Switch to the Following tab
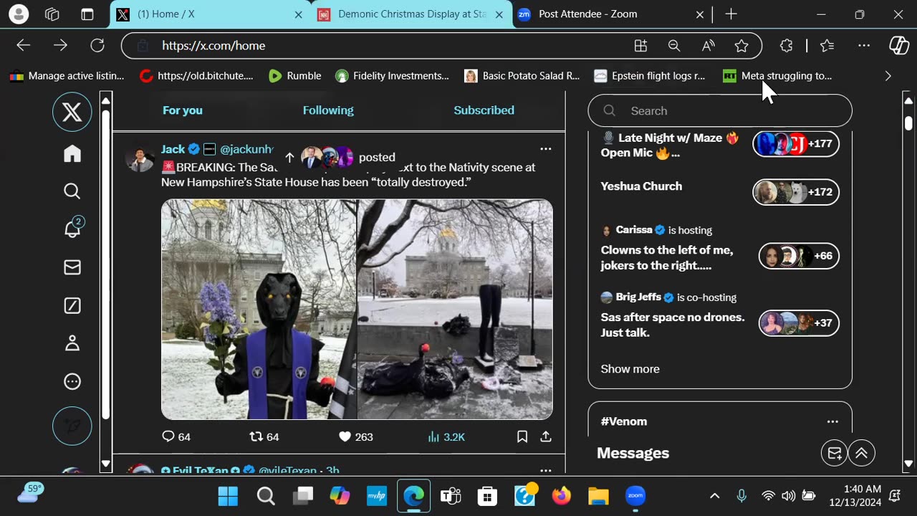The width and height of the screenshot is (917, 516). tap(328, 110)
